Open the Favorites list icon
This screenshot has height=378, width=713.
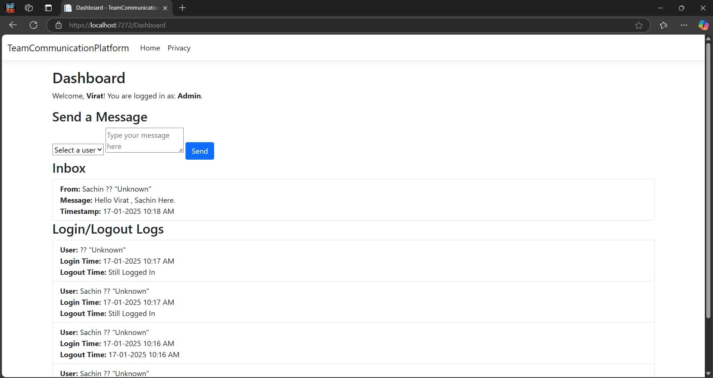(664, 25)
